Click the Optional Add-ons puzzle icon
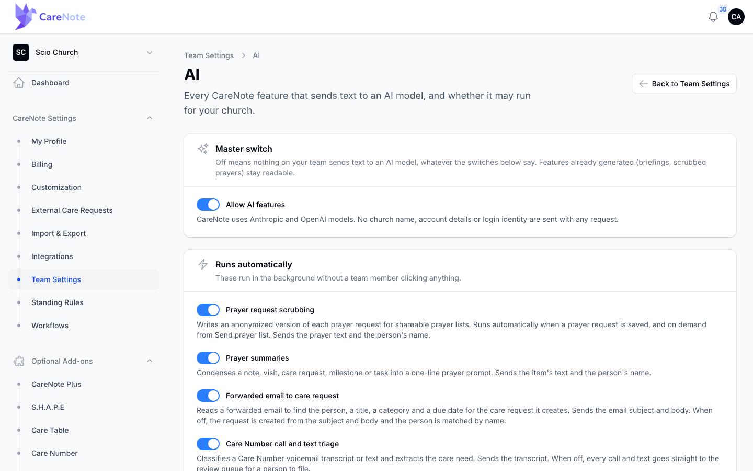 coord(19,361)
